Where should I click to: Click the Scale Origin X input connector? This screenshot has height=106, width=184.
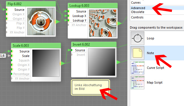click(12, 65)
